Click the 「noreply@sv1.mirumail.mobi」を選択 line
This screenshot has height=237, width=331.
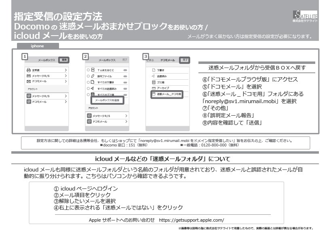tap(249, 102)
